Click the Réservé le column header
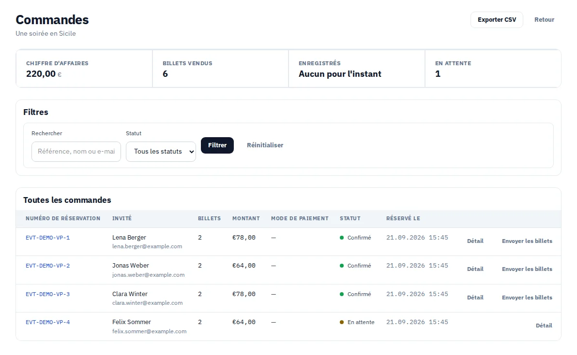Viewport: 577px width, 355px height. 403,218
